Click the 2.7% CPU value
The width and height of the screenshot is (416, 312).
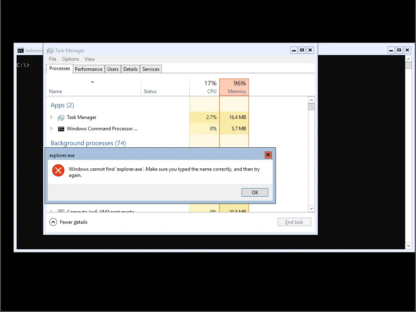(x=212, y=117)
